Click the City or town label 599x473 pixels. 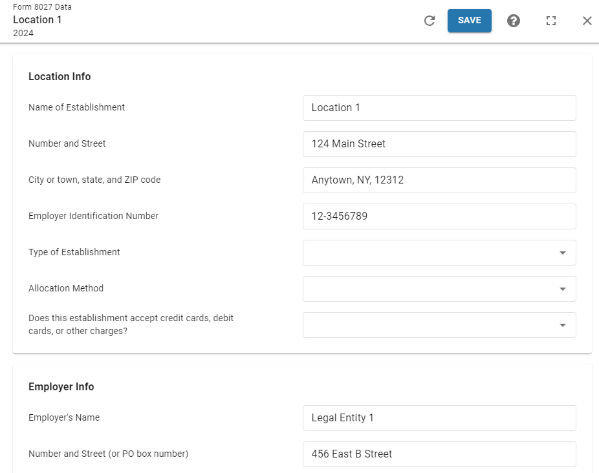point(94,180)
